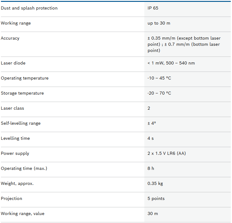Select the '2 x 1.5 V LR6 (AA)' value
Viewport: 232px width, 223px height.
(x=166, y=154)
